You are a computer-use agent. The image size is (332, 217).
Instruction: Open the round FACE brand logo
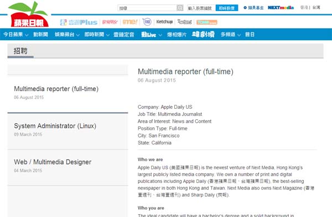coord(147,22)
